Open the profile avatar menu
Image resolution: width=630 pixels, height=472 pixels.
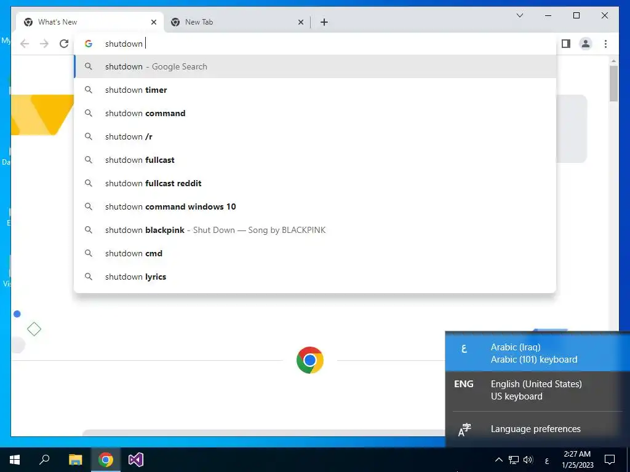click(x=586, y=44)
